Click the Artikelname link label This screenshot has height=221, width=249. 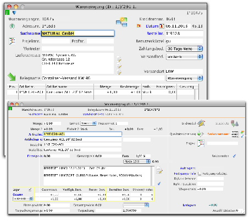(x=34, y=139)
